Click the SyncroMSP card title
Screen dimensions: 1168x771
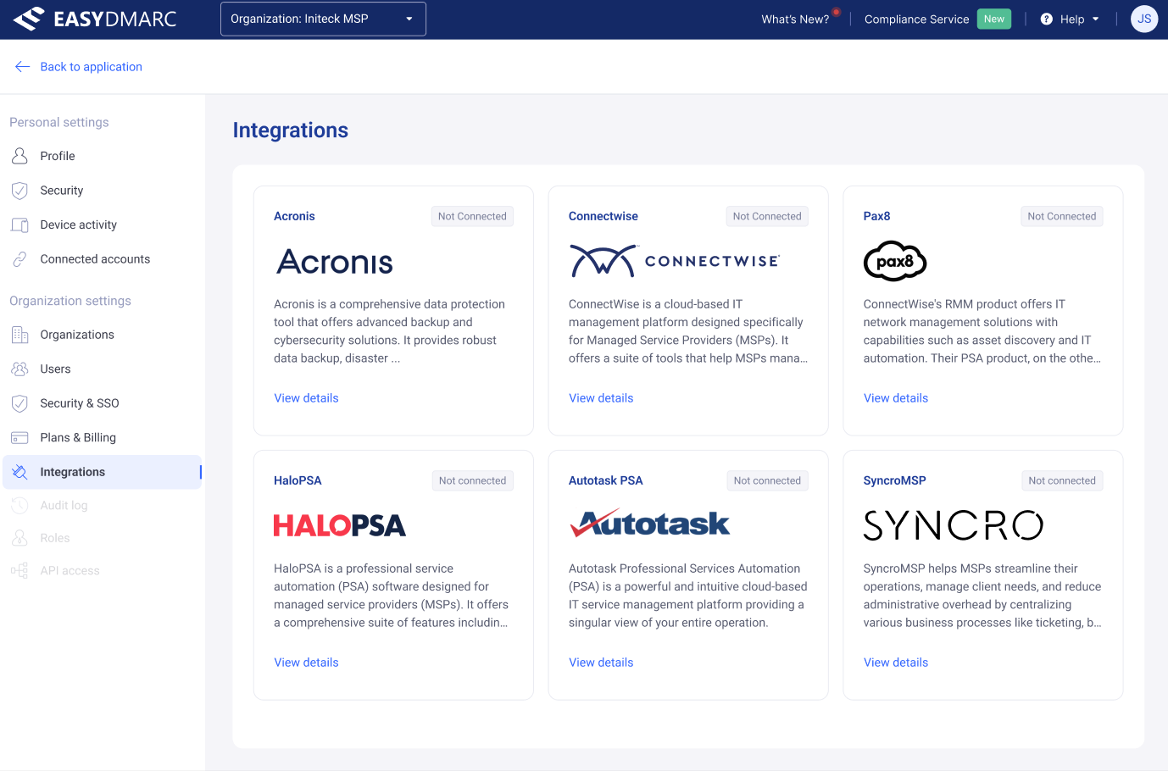pyautogui.click(x=894, y=480)
